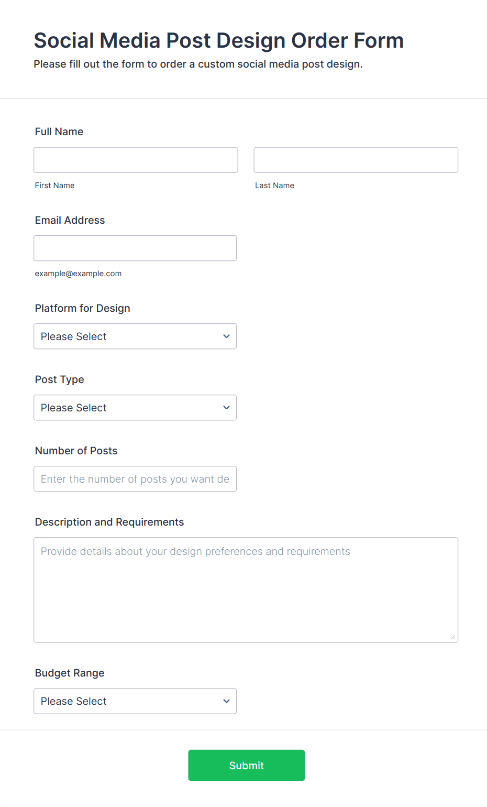Screen dimensions: 487x807
Task: Click the First Name input field
Action: pyautogui.click(x=136, y=160)
